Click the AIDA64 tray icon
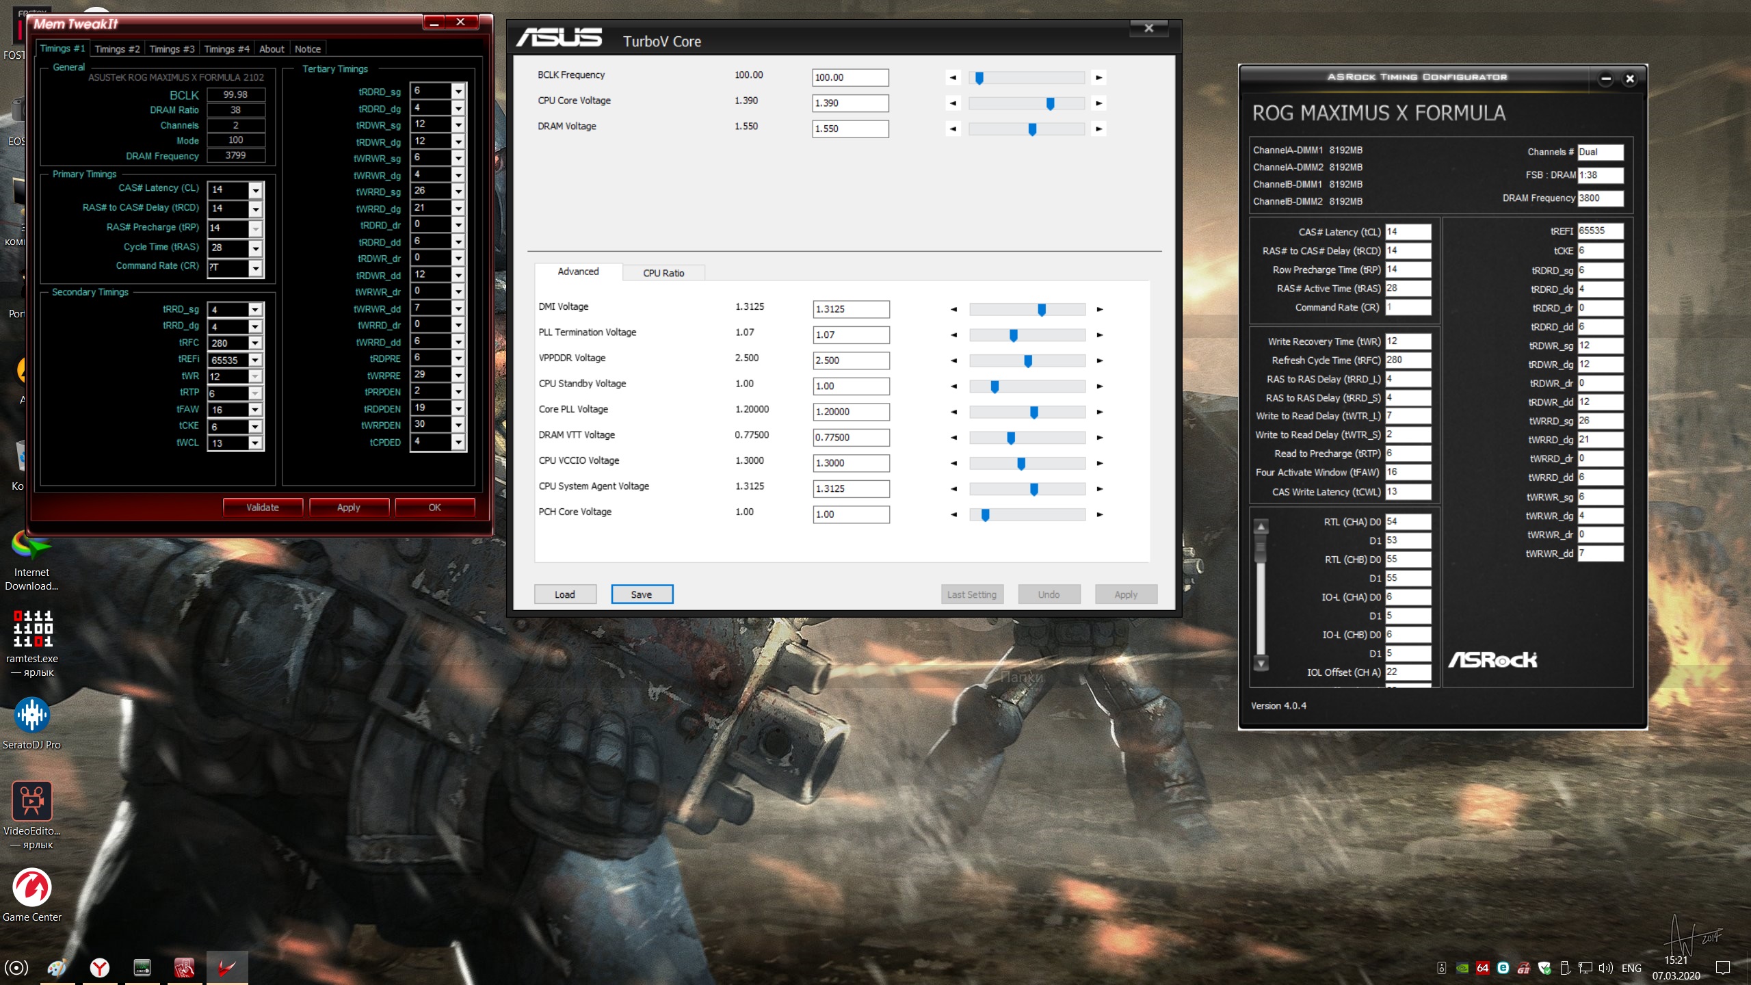This screenshot has height=985, width=1751. tap(1482, 968)
